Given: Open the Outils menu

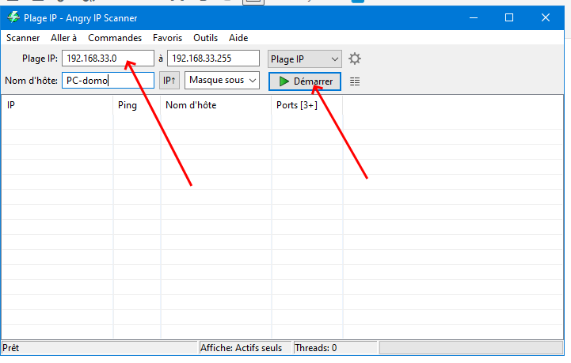Looking at the screenshot, I should pyautogui.click(x=205, y=38).
